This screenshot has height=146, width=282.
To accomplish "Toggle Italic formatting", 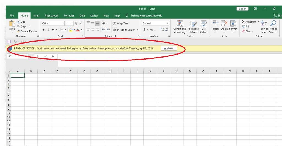I will (x=48, y=30).
